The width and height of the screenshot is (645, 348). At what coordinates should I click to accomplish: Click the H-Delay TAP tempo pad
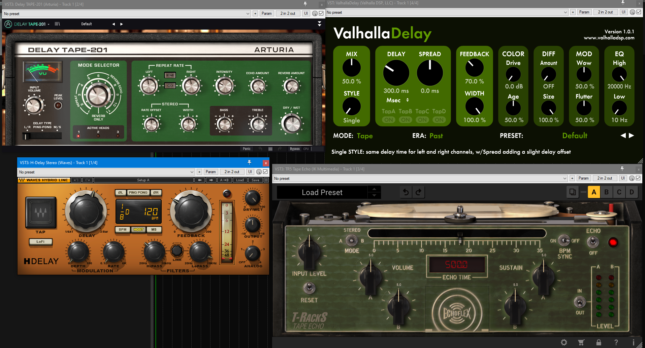point(41,212)
